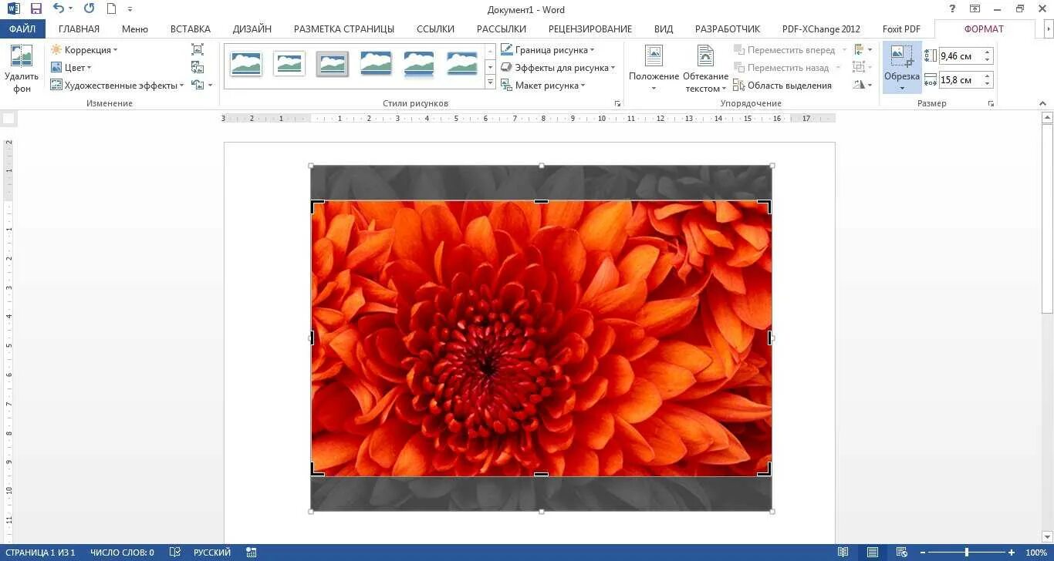The image size is (1054, 561).
Task: Open the 100% zoom level dialog
Action: pos(1035,553)
